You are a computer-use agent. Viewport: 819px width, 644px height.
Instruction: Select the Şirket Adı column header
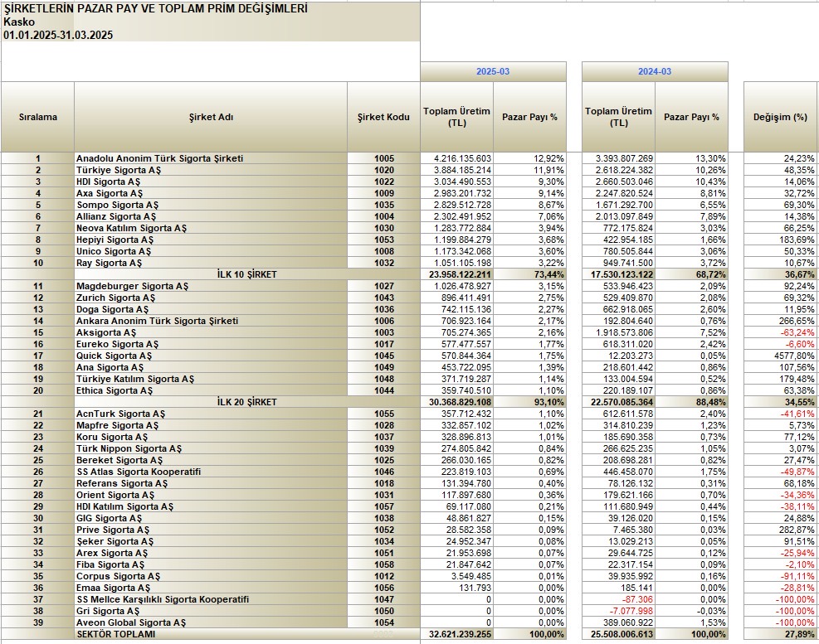[211, 117]
